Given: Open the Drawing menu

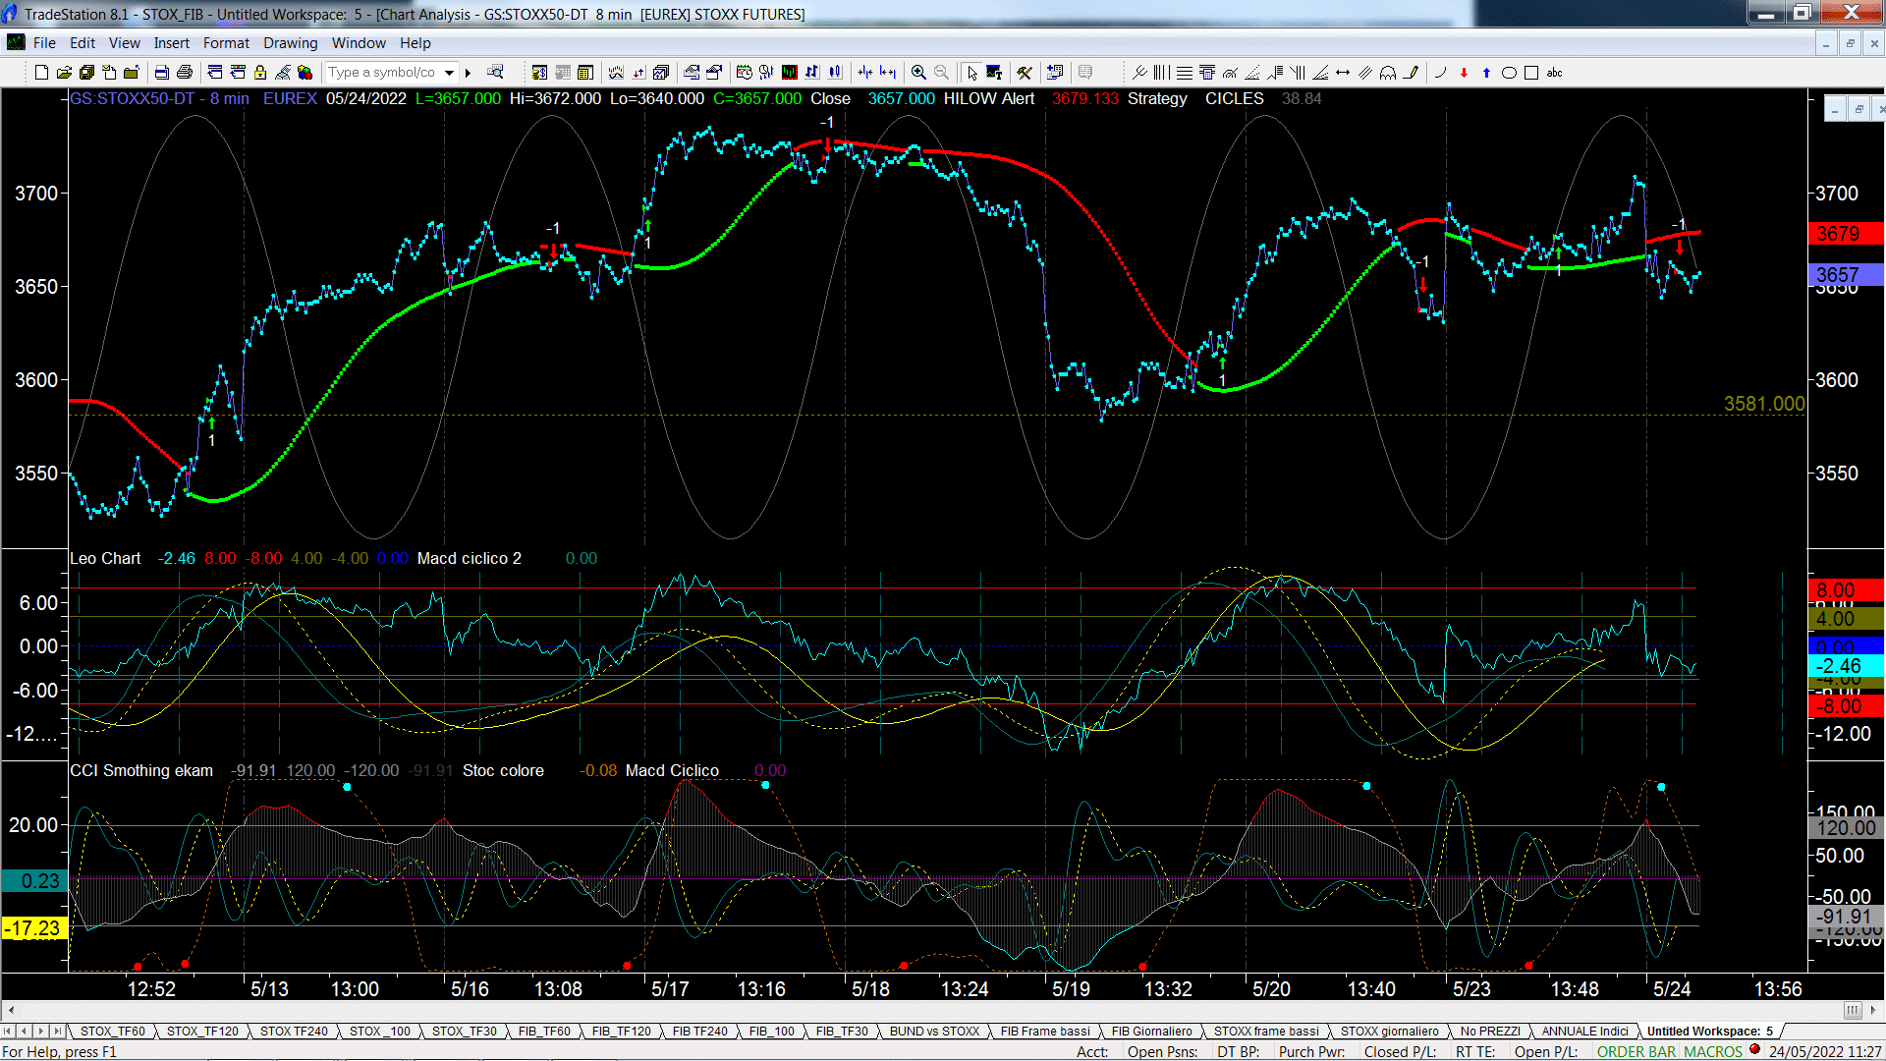Looking at the screenshot, I should [x=291, y=43].
